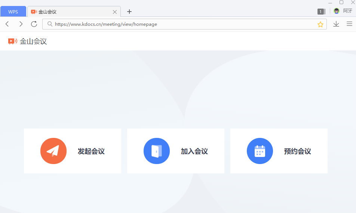
Task: Click the user avatar icon
Action: click(337, 11)
